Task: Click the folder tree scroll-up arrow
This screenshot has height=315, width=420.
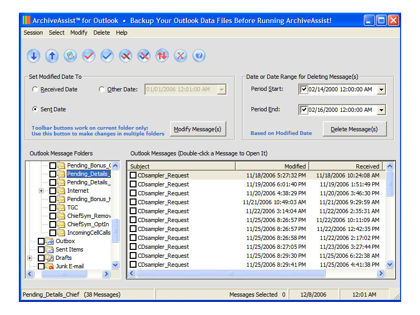Action: click(115, 165)
